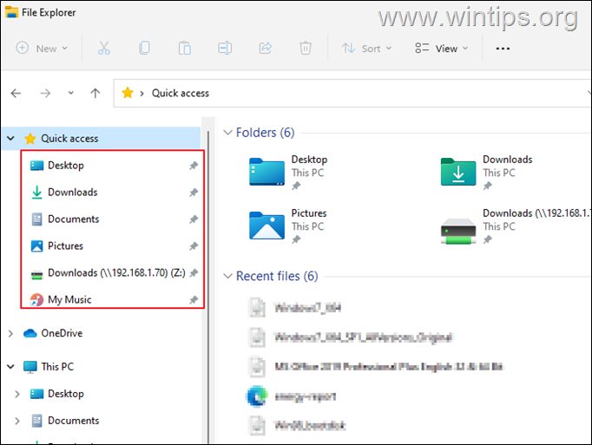Collapse the This PC tree node
The image size is (592, 445).
[x=10, y=366]
